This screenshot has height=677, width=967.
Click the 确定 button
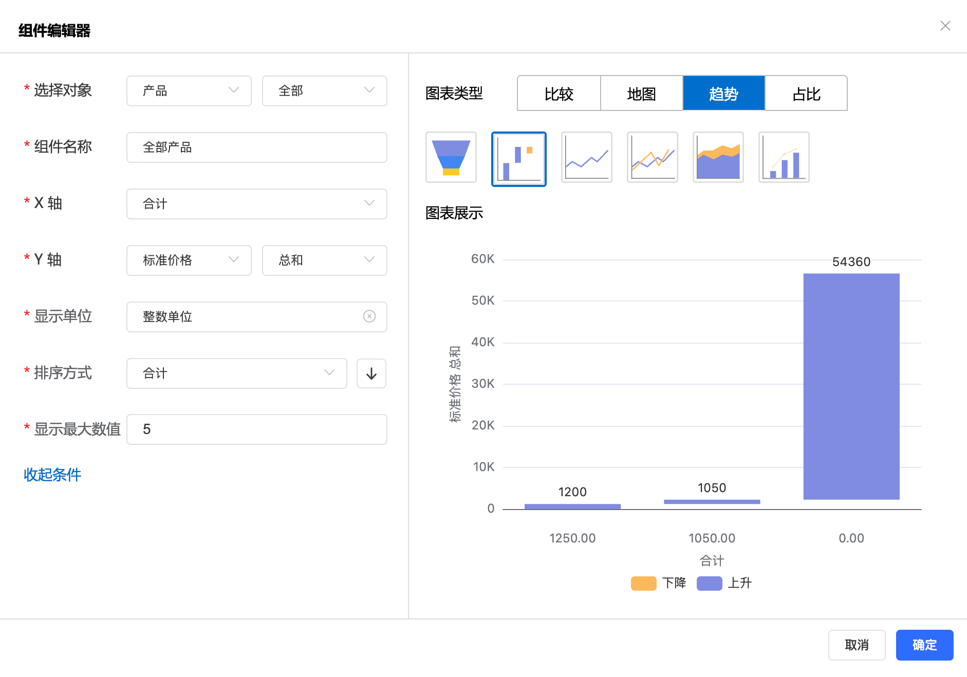coord(924,645)
